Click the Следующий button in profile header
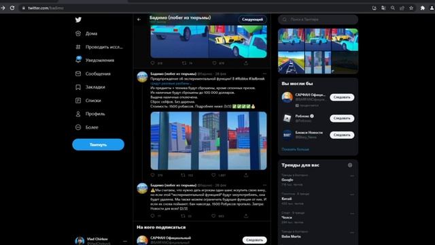Viewport: 435px width, 245px height. tap(252, 20)
